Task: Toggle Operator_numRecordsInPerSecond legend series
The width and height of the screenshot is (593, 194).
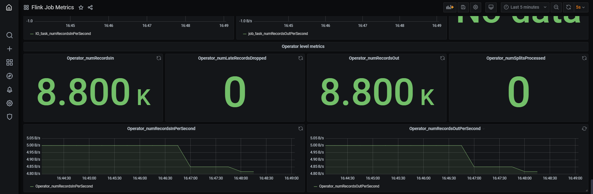Action: tap(64, 186)
